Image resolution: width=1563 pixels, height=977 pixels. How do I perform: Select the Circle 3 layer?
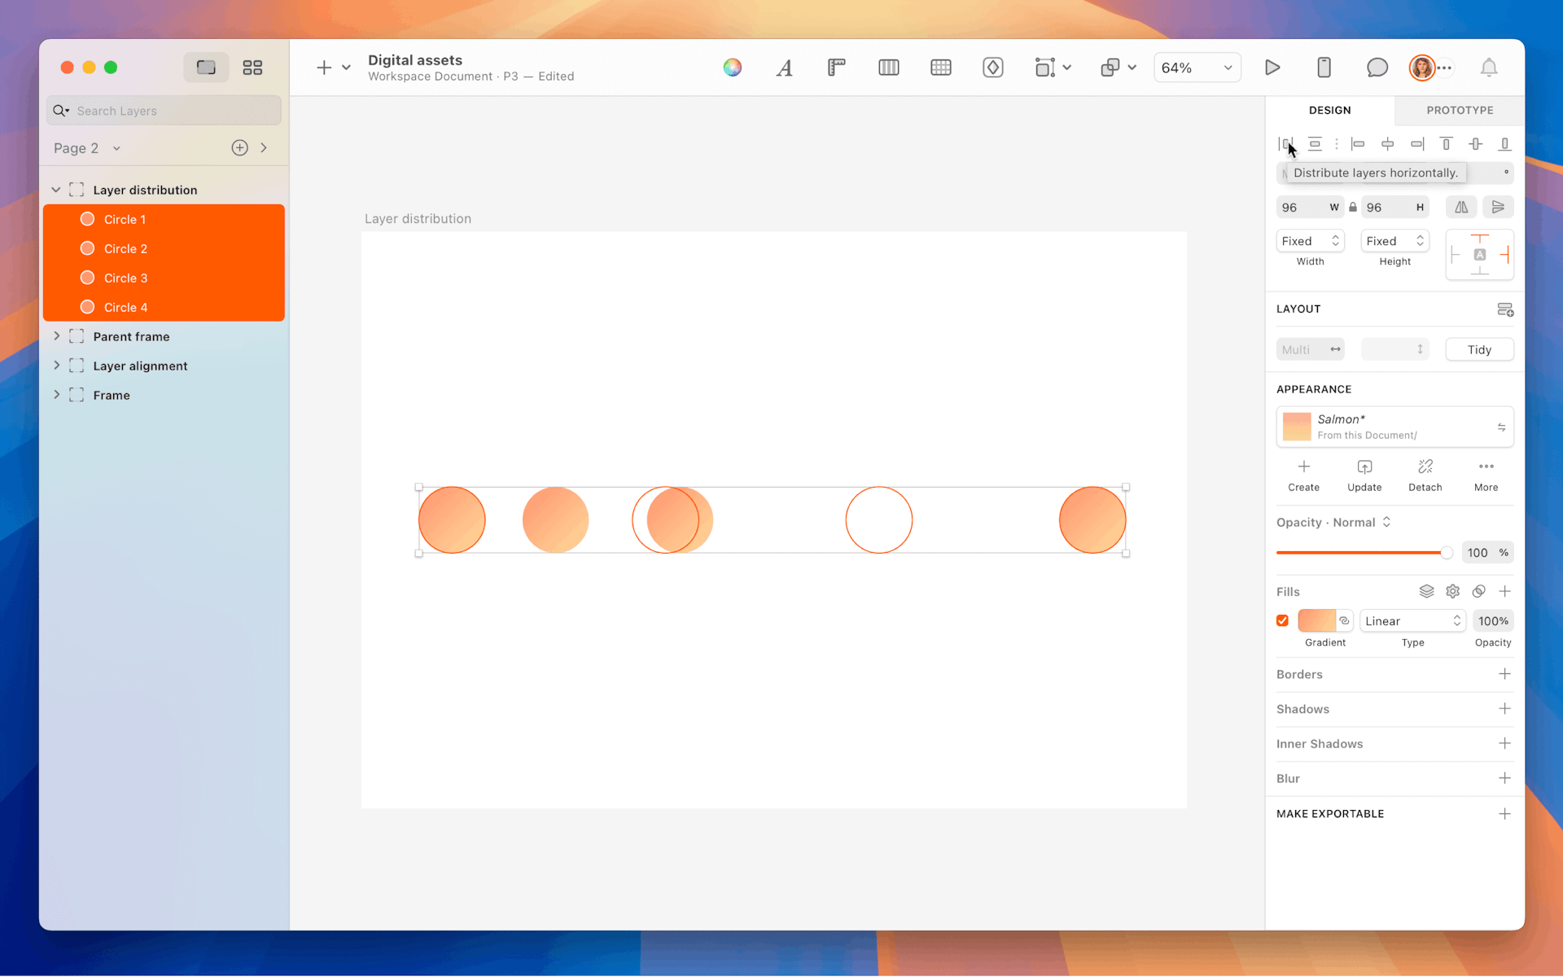(x=126, y=278)
